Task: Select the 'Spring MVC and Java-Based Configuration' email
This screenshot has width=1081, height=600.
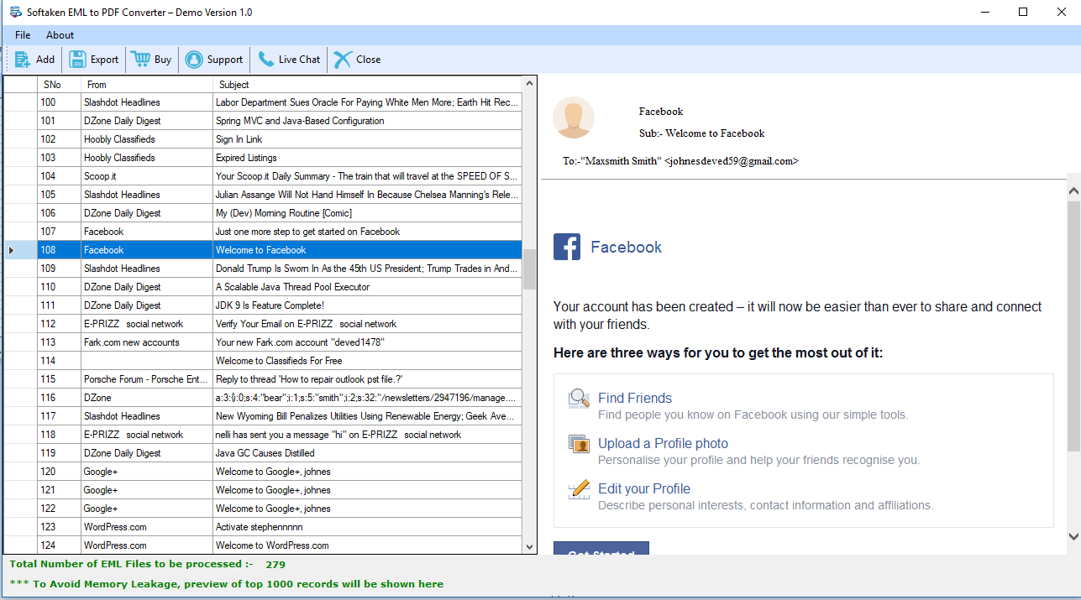Action: [263, 121]
